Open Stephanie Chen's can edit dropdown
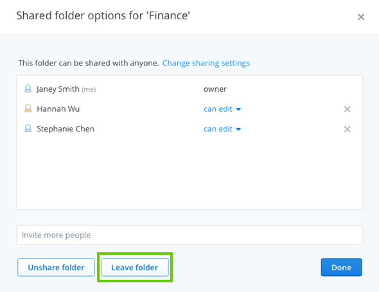Screen dimensions: 379x292 222,129
